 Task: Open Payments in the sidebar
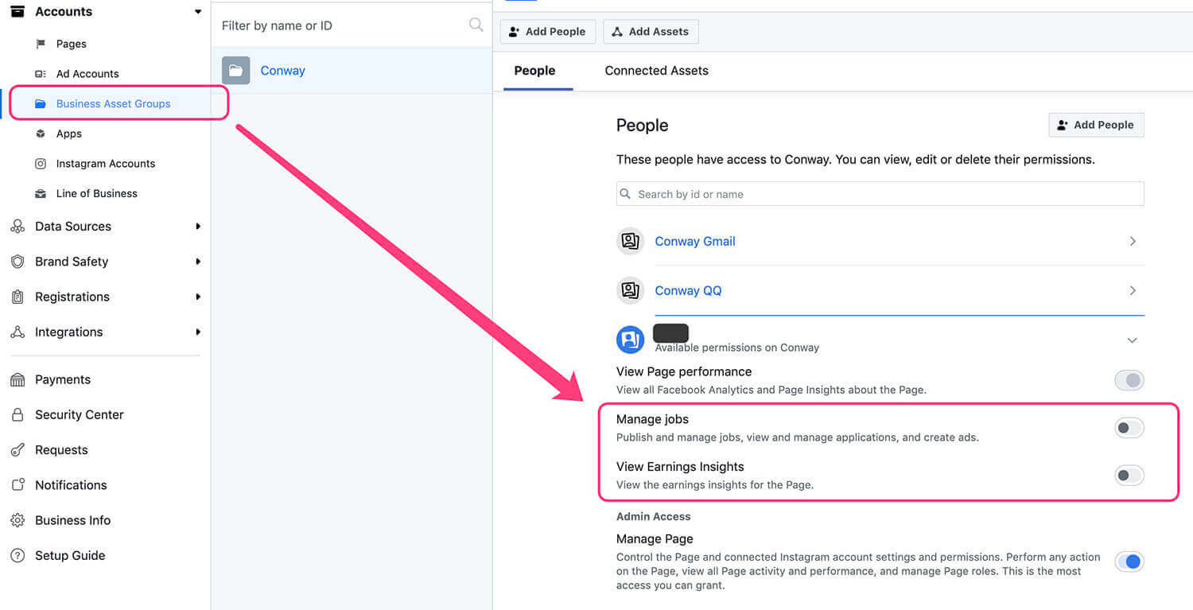63,379
